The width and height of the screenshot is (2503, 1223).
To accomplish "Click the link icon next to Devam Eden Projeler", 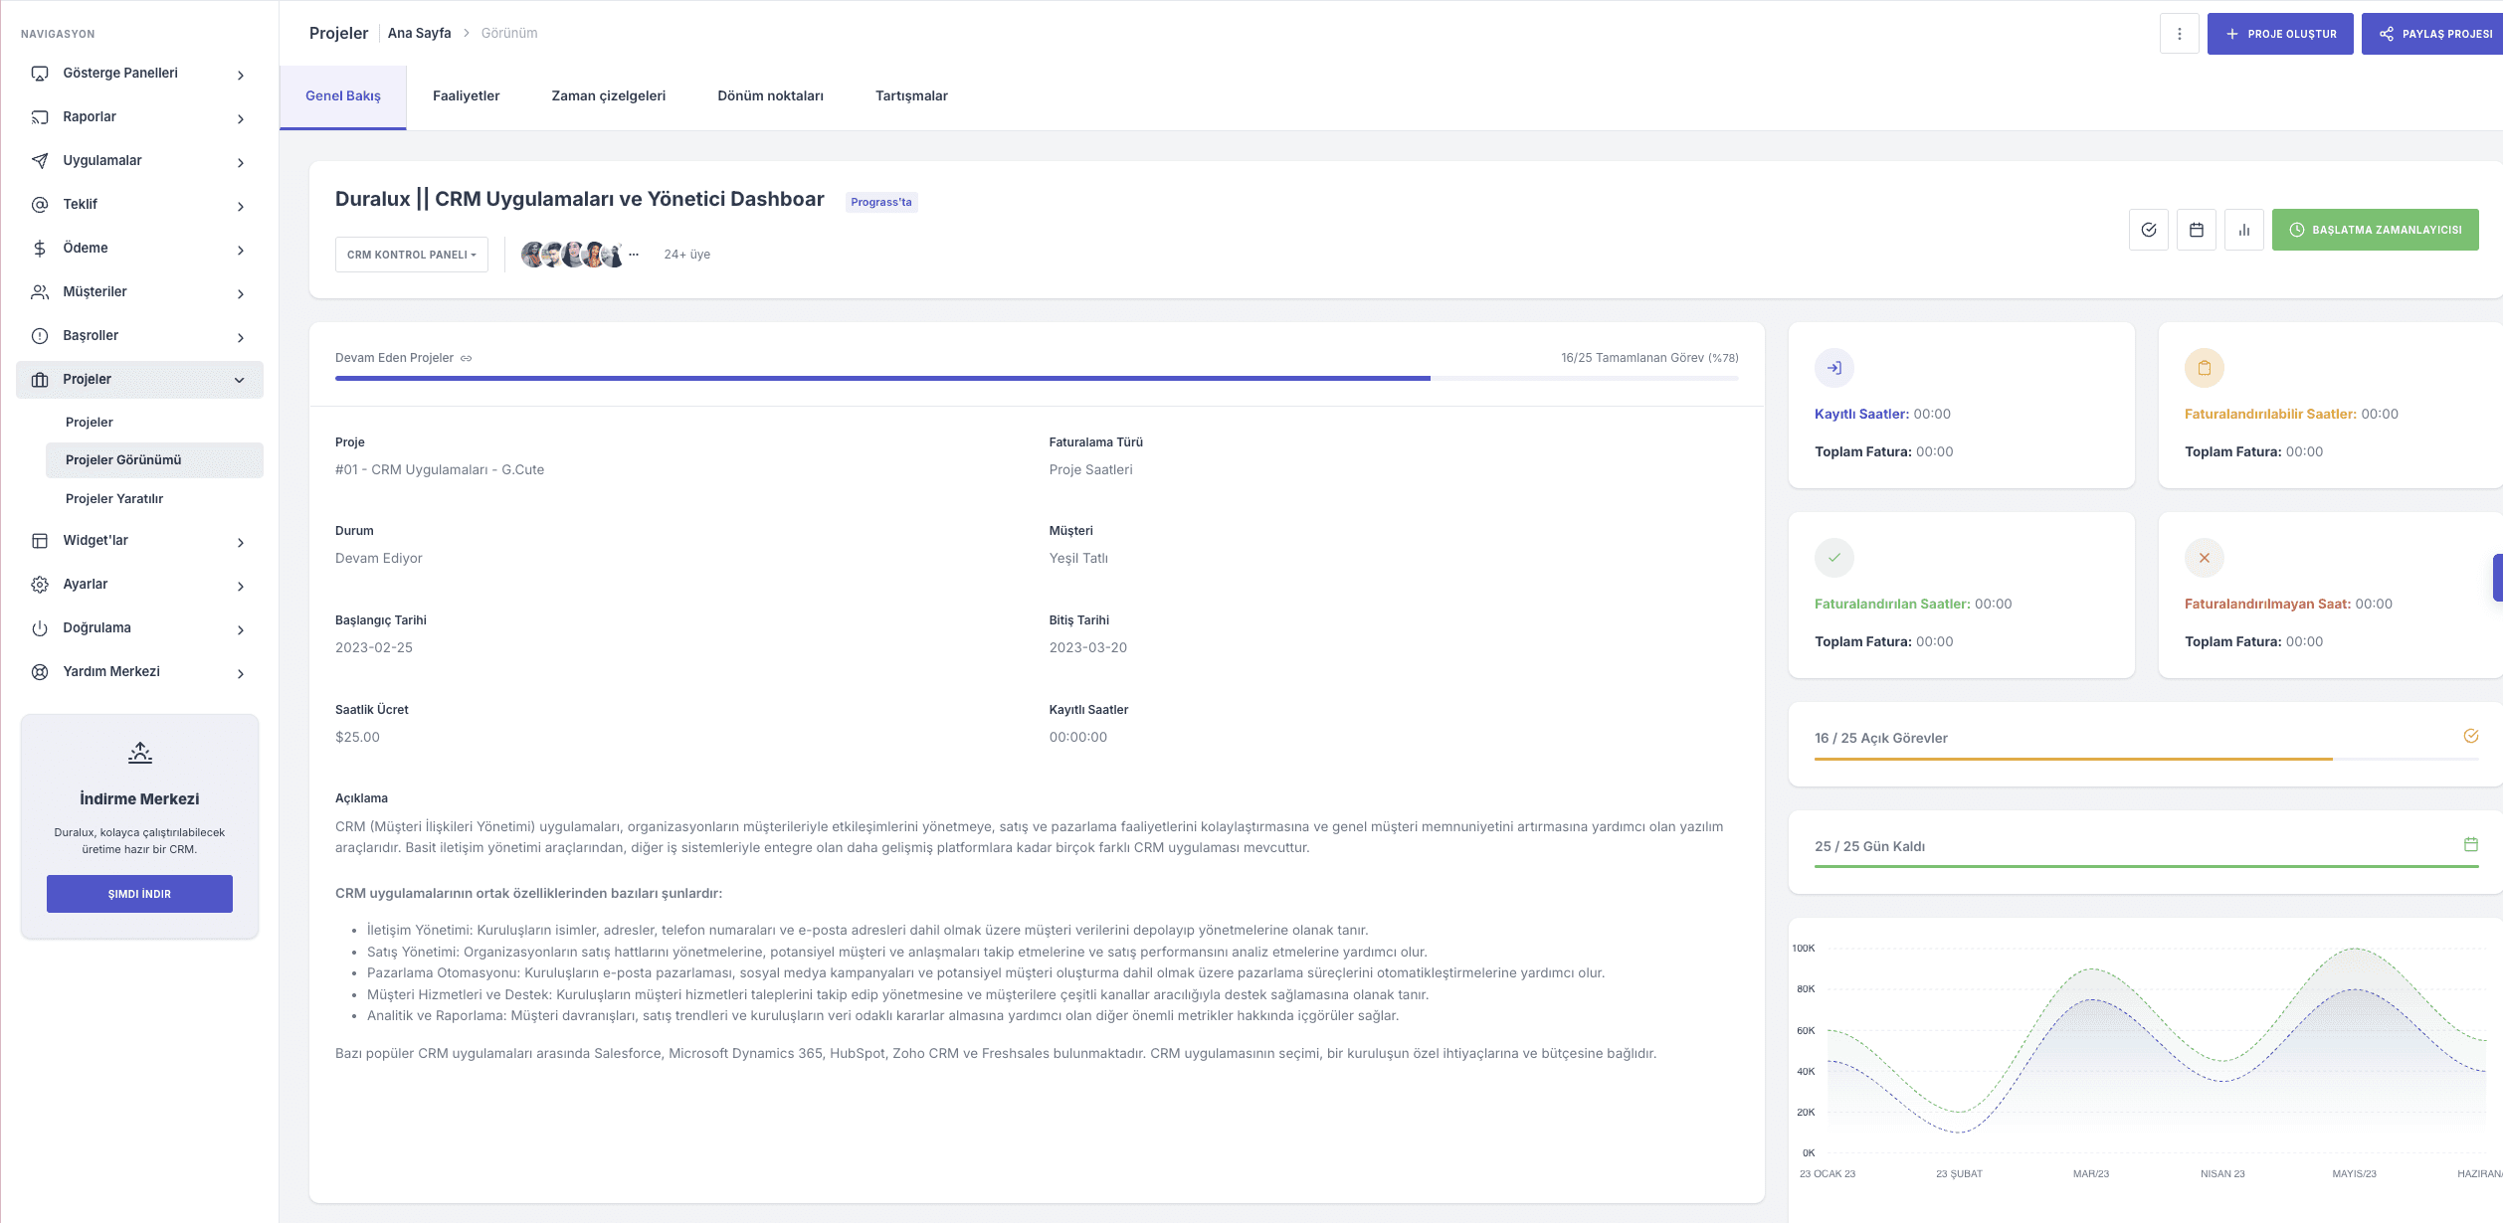I will pos(467,358).
